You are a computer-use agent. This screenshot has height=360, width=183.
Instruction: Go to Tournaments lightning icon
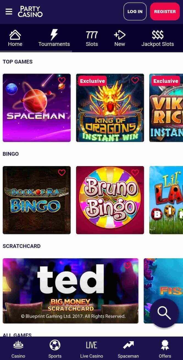54,35
